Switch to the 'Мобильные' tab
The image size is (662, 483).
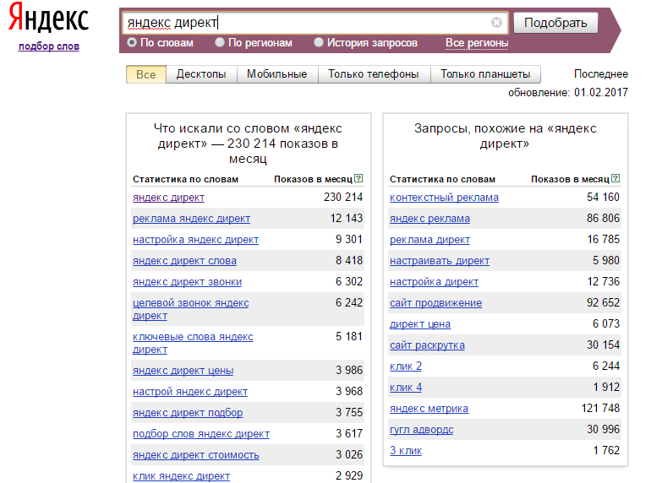(277, 74)
